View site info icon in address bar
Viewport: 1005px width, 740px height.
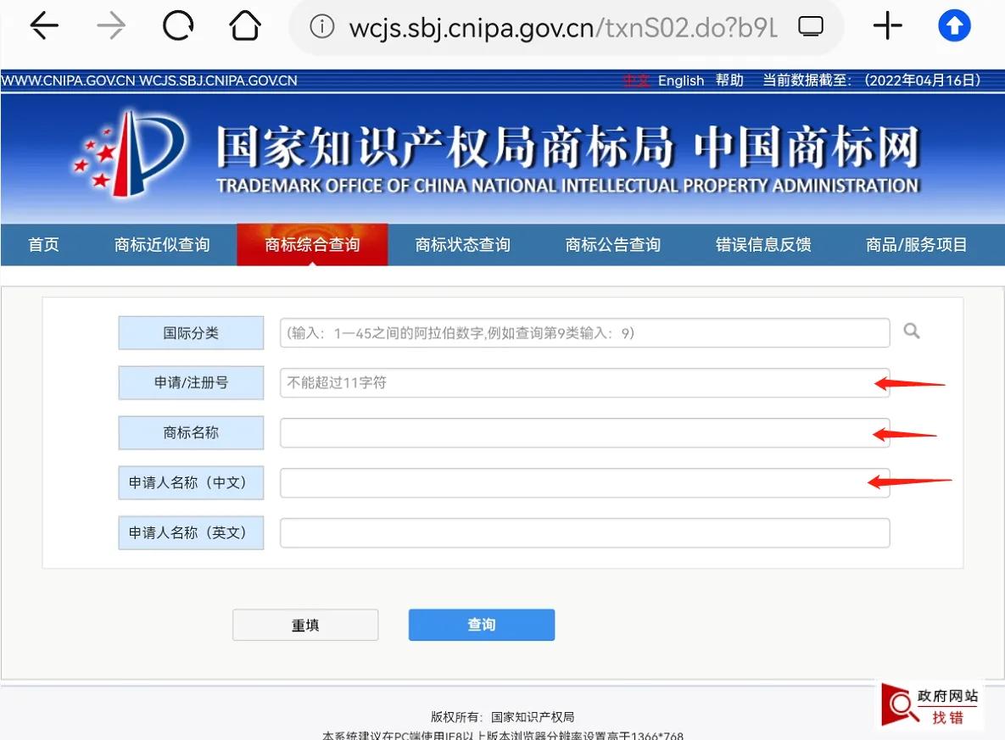321,27
